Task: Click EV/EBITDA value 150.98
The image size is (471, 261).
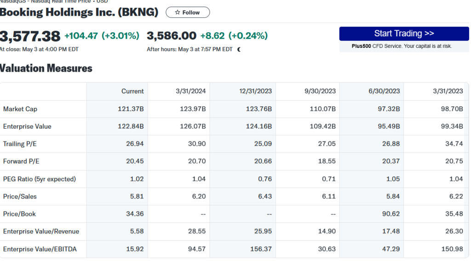Action: (452, 249)
